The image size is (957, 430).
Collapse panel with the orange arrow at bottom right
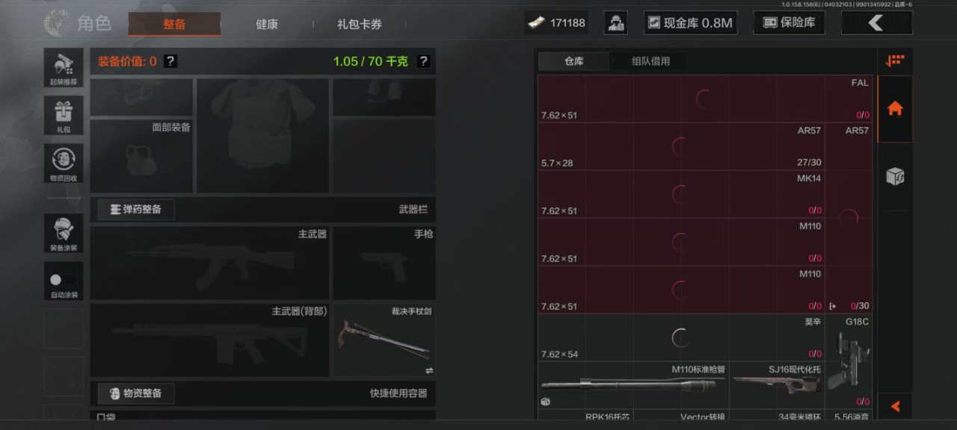click(x=895, y=407)
